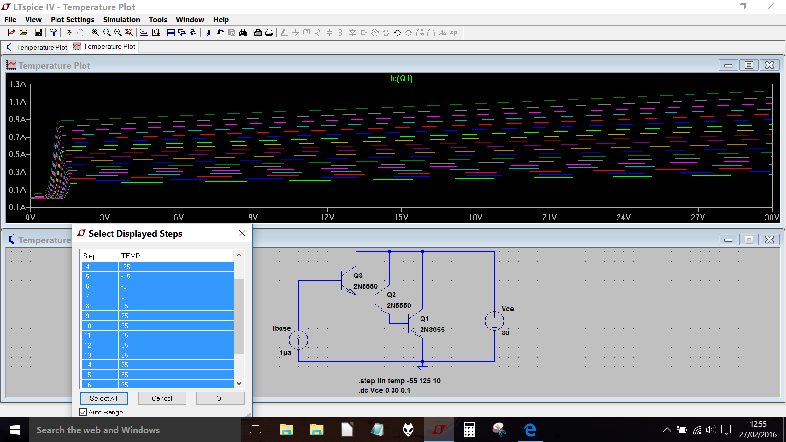Select step 12 with TEMP 55
786x442 pixels.
coord(158,345)
